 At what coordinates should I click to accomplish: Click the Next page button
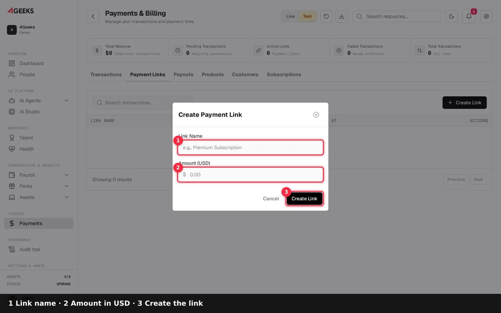point(478,179)
